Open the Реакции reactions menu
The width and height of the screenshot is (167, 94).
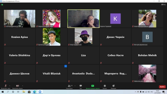(x=114, y=87)
